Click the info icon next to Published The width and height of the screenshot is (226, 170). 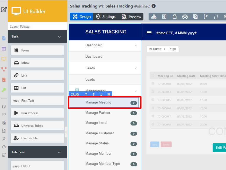[x=154, y=6]
